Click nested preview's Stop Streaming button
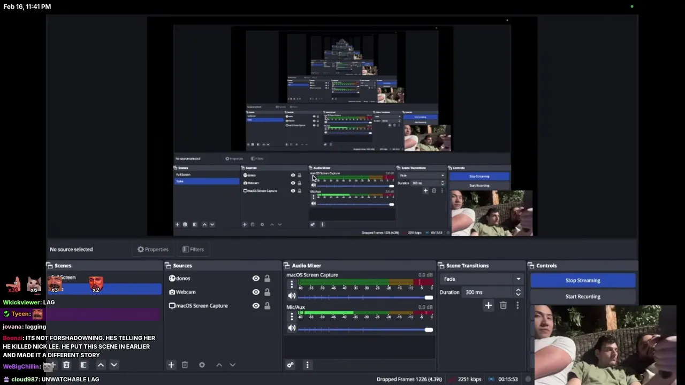This screenshot has height=385, width=685. (x=479, y=176)
